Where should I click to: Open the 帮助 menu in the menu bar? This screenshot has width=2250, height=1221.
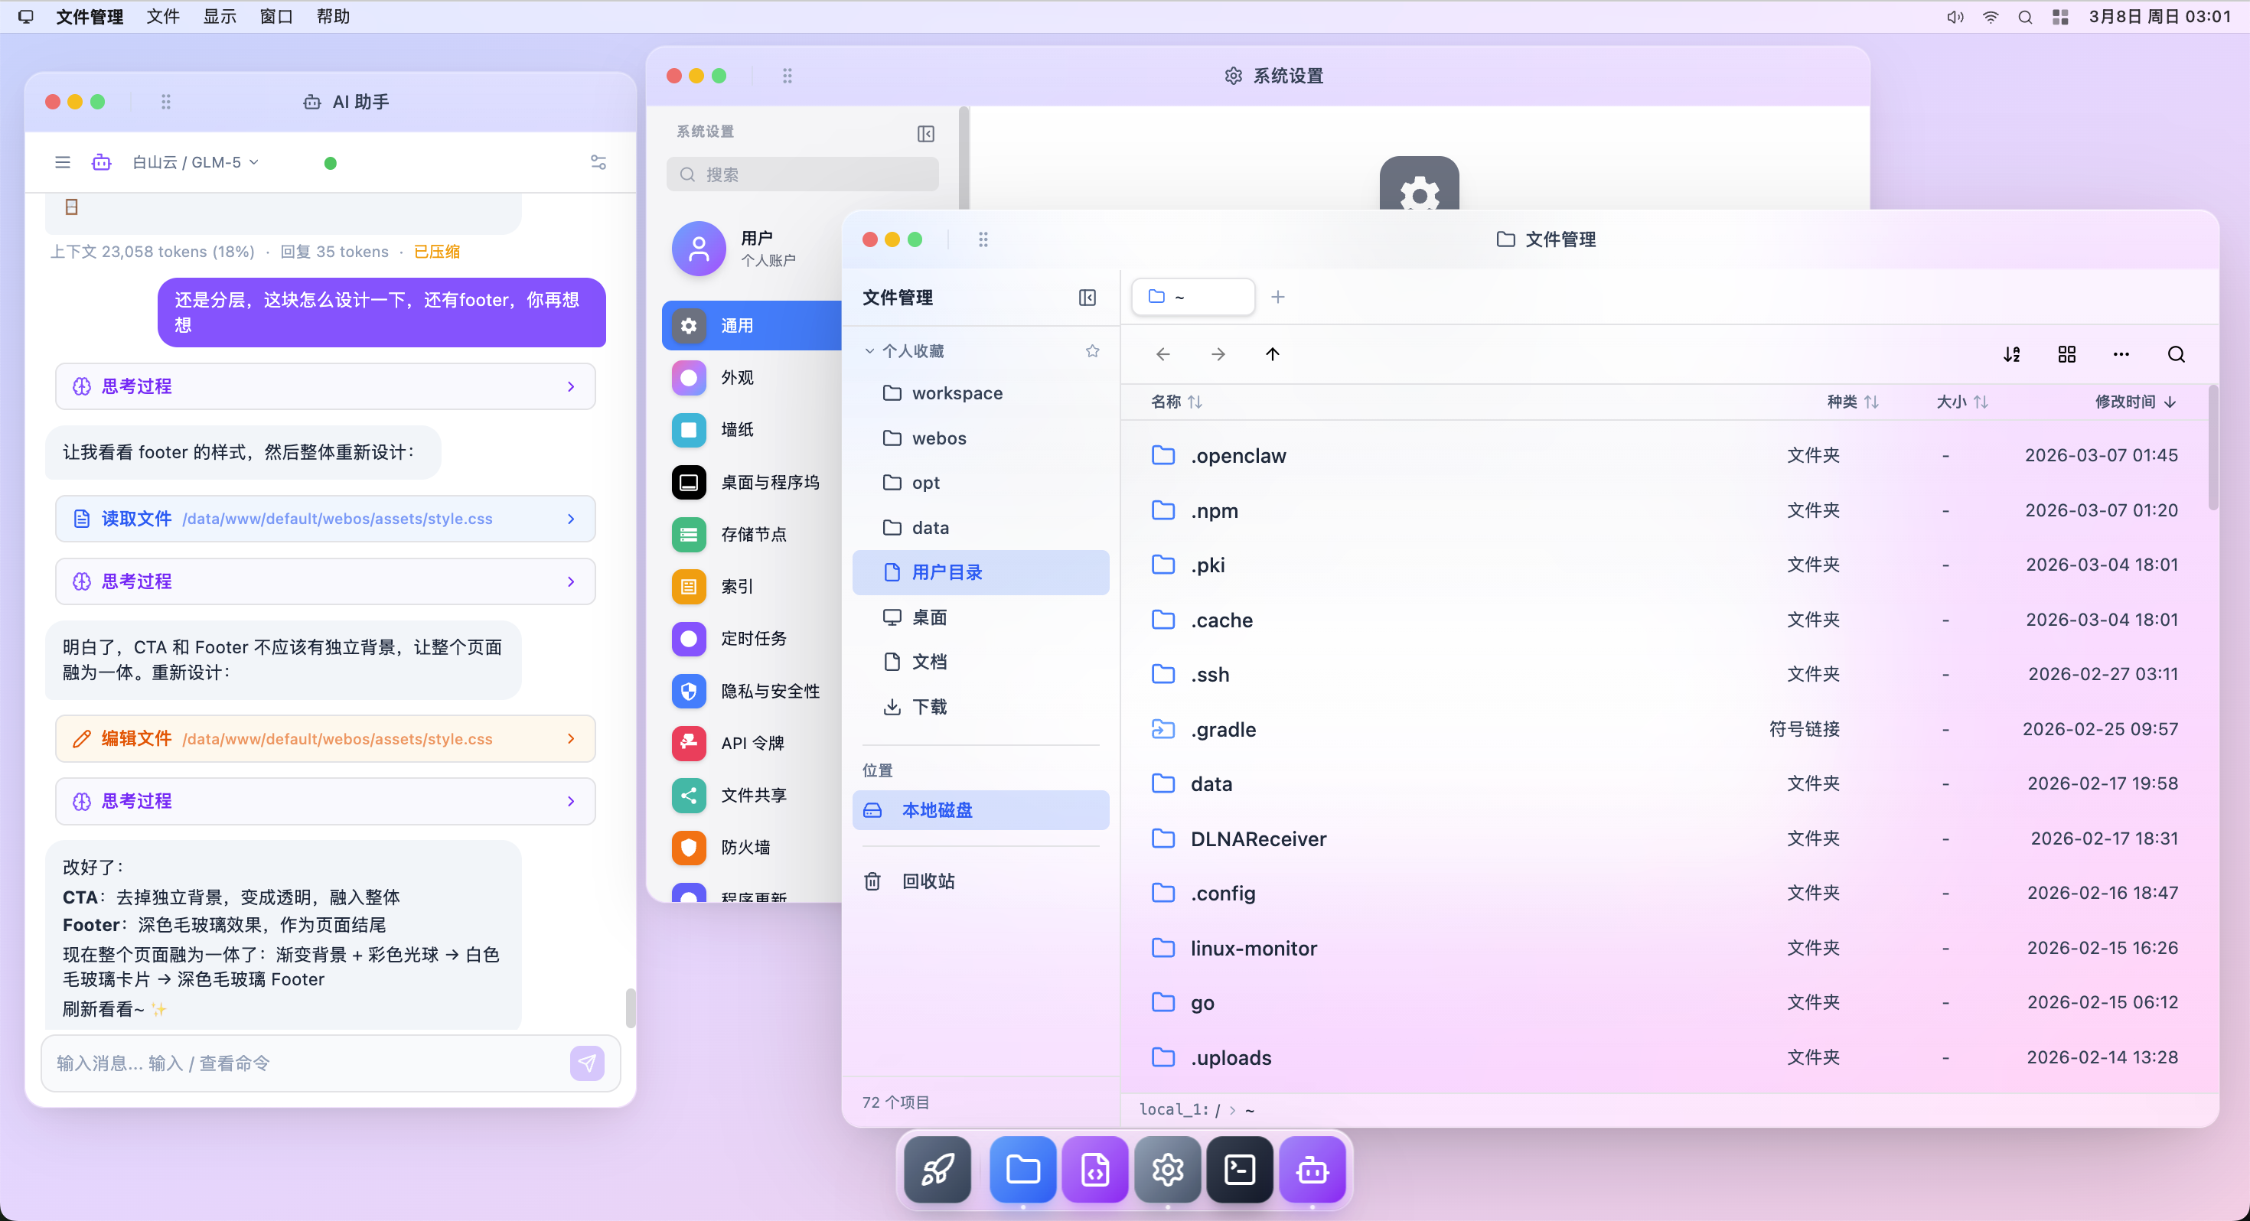[333, 17]
